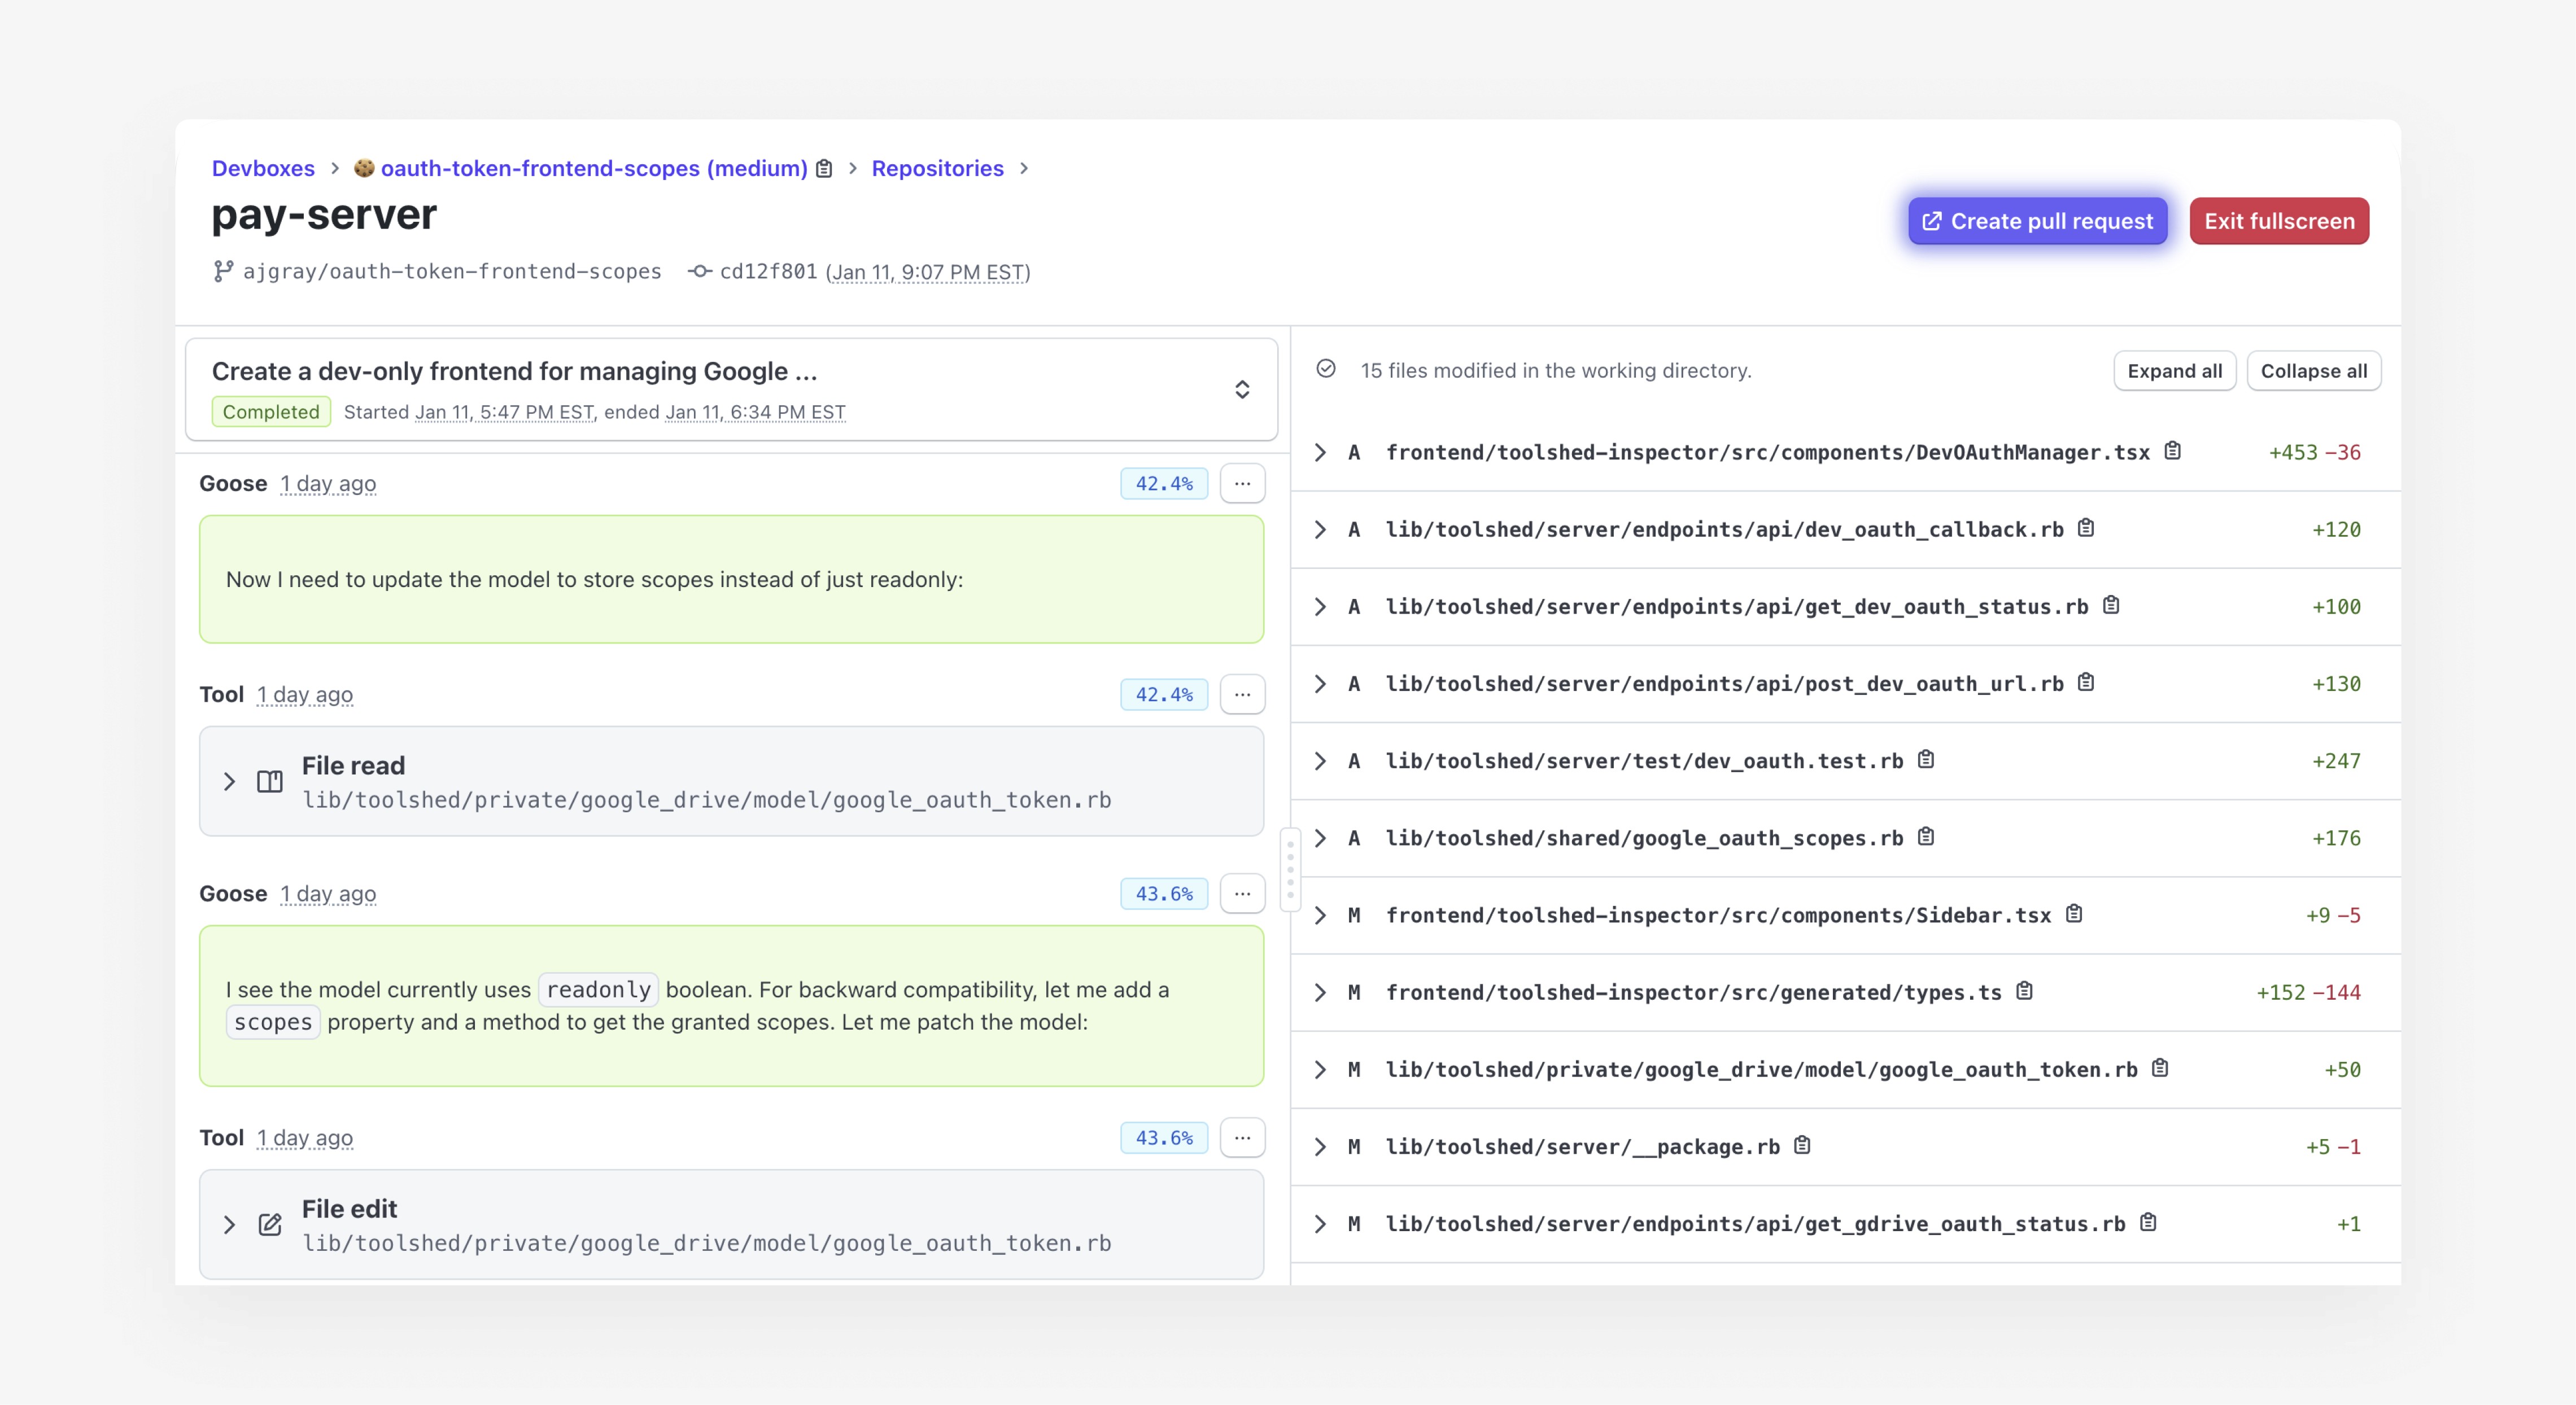The height and width of the screenshot is (1405, 2576).
Task: Grab the panel resize divider handle
Action: (1290, 869)
